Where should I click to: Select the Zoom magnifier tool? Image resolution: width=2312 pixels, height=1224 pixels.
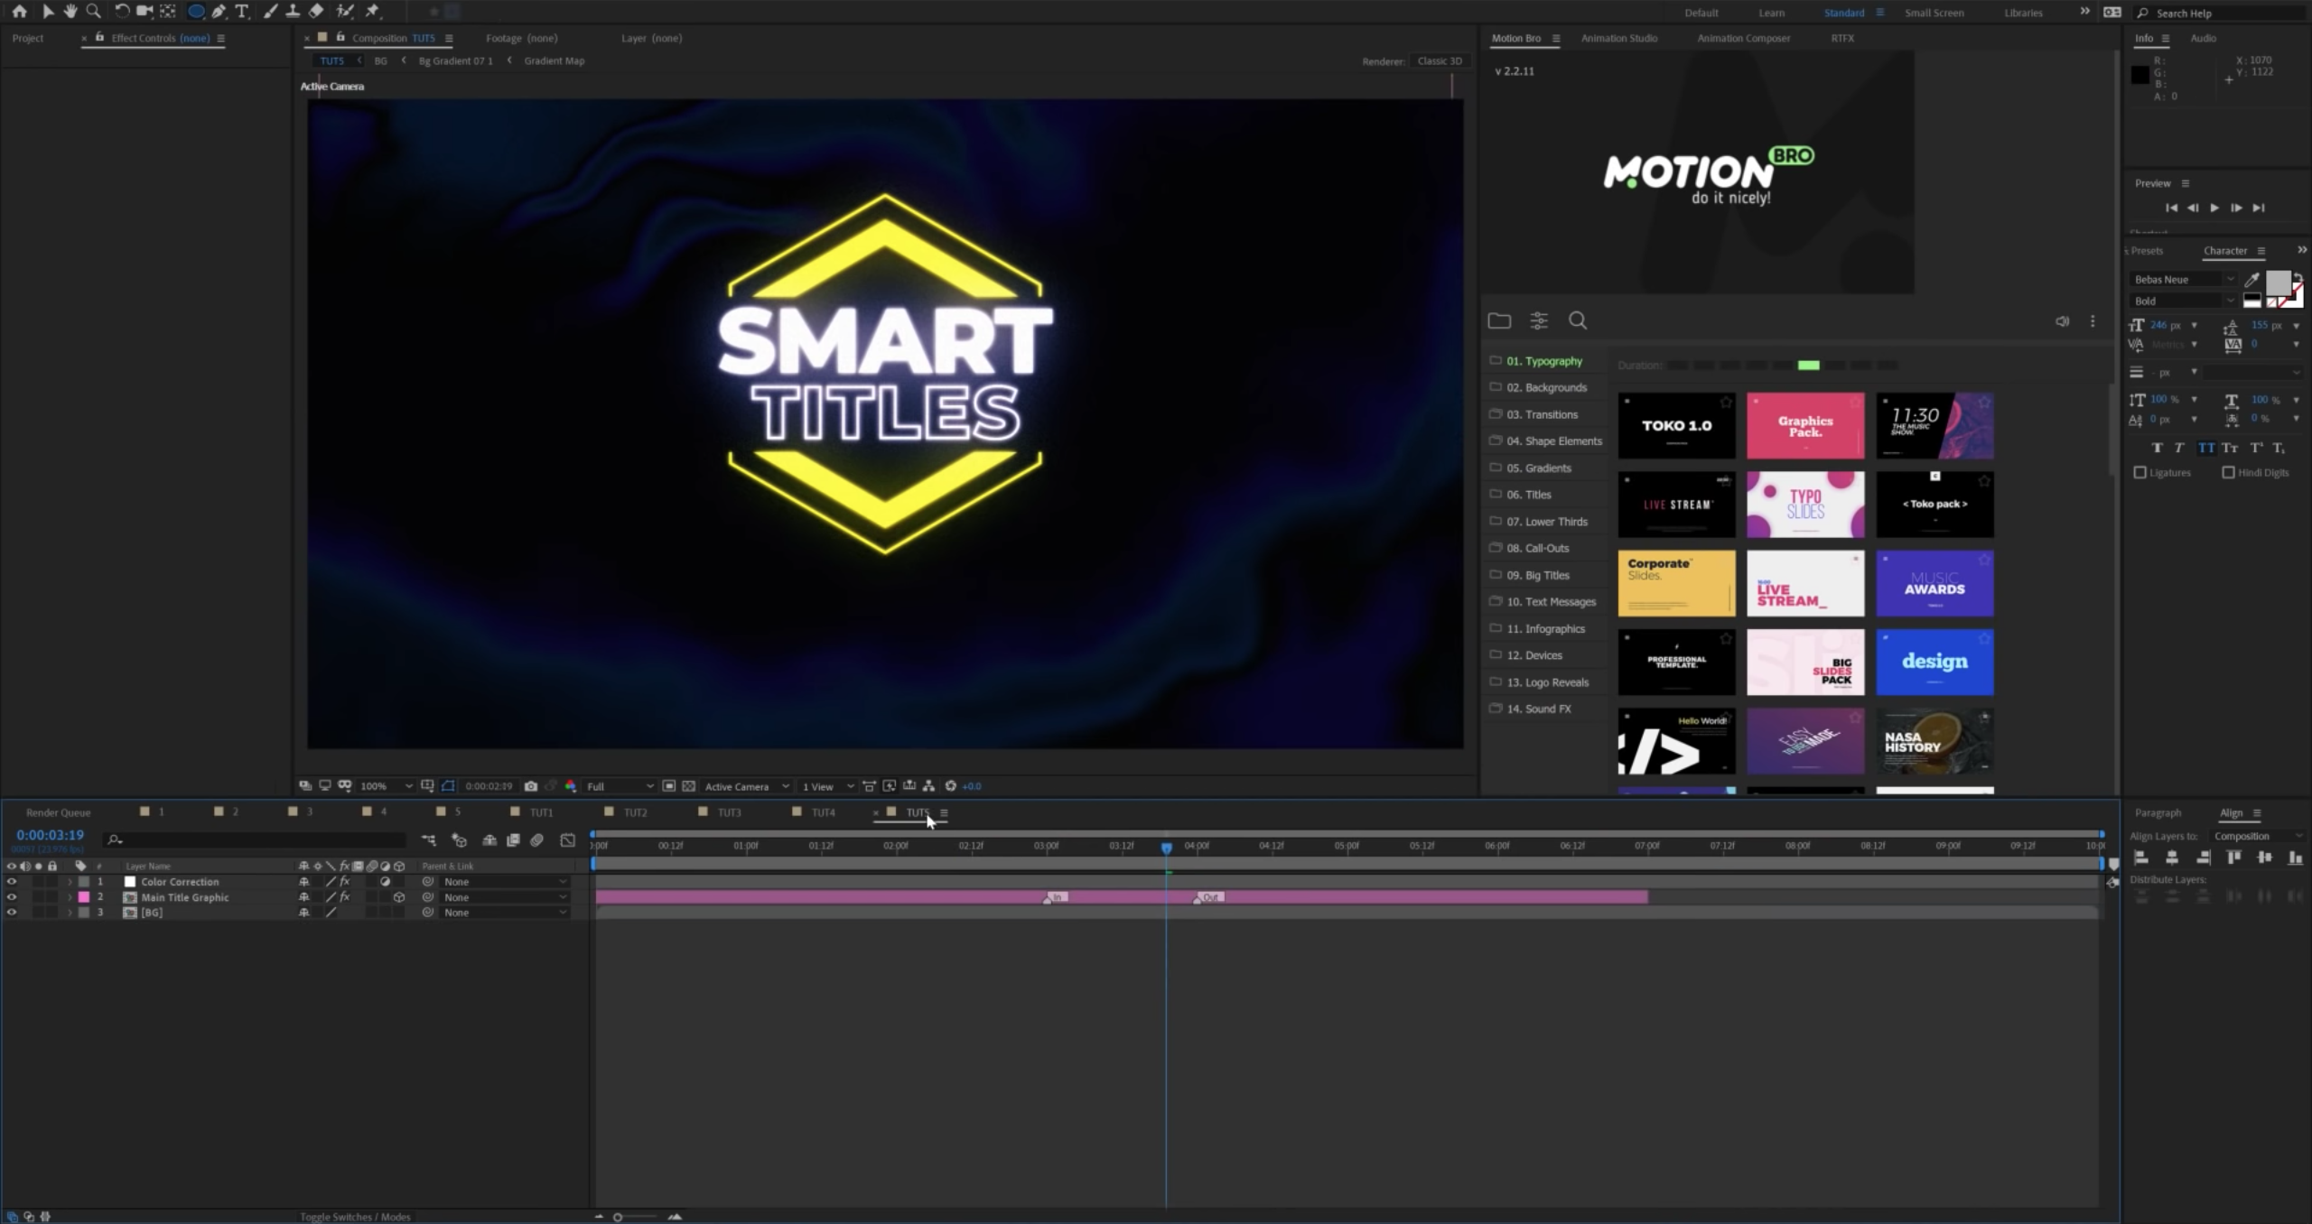point(93,12)
